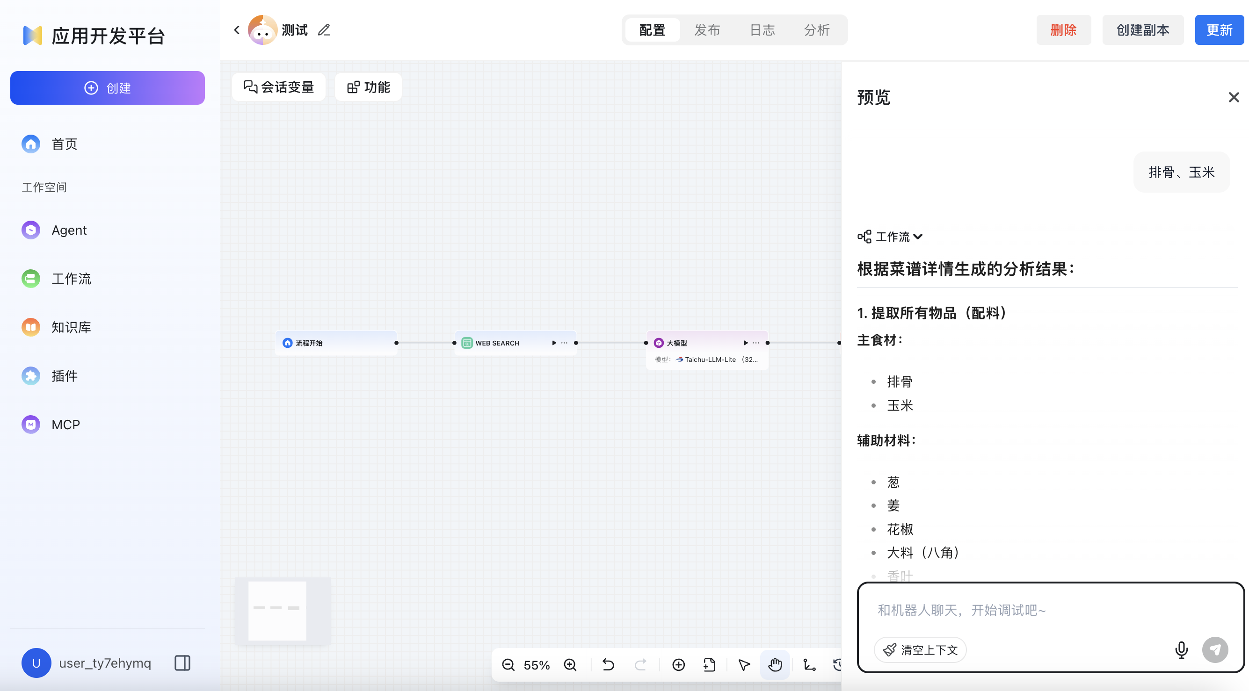
Task: Run the WEB SEARCH node play button
Action: click(554, 343)
